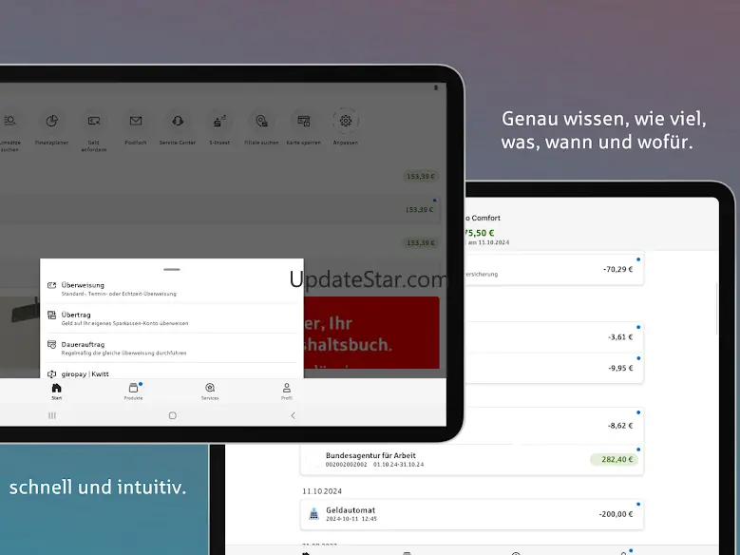The image size is (740, 555).
Task: Tap the Android back arrow
Action: 294,415
